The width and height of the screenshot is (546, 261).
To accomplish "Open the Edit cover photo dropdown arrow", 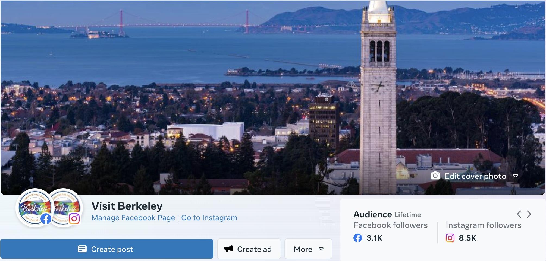I will [515, 176].
